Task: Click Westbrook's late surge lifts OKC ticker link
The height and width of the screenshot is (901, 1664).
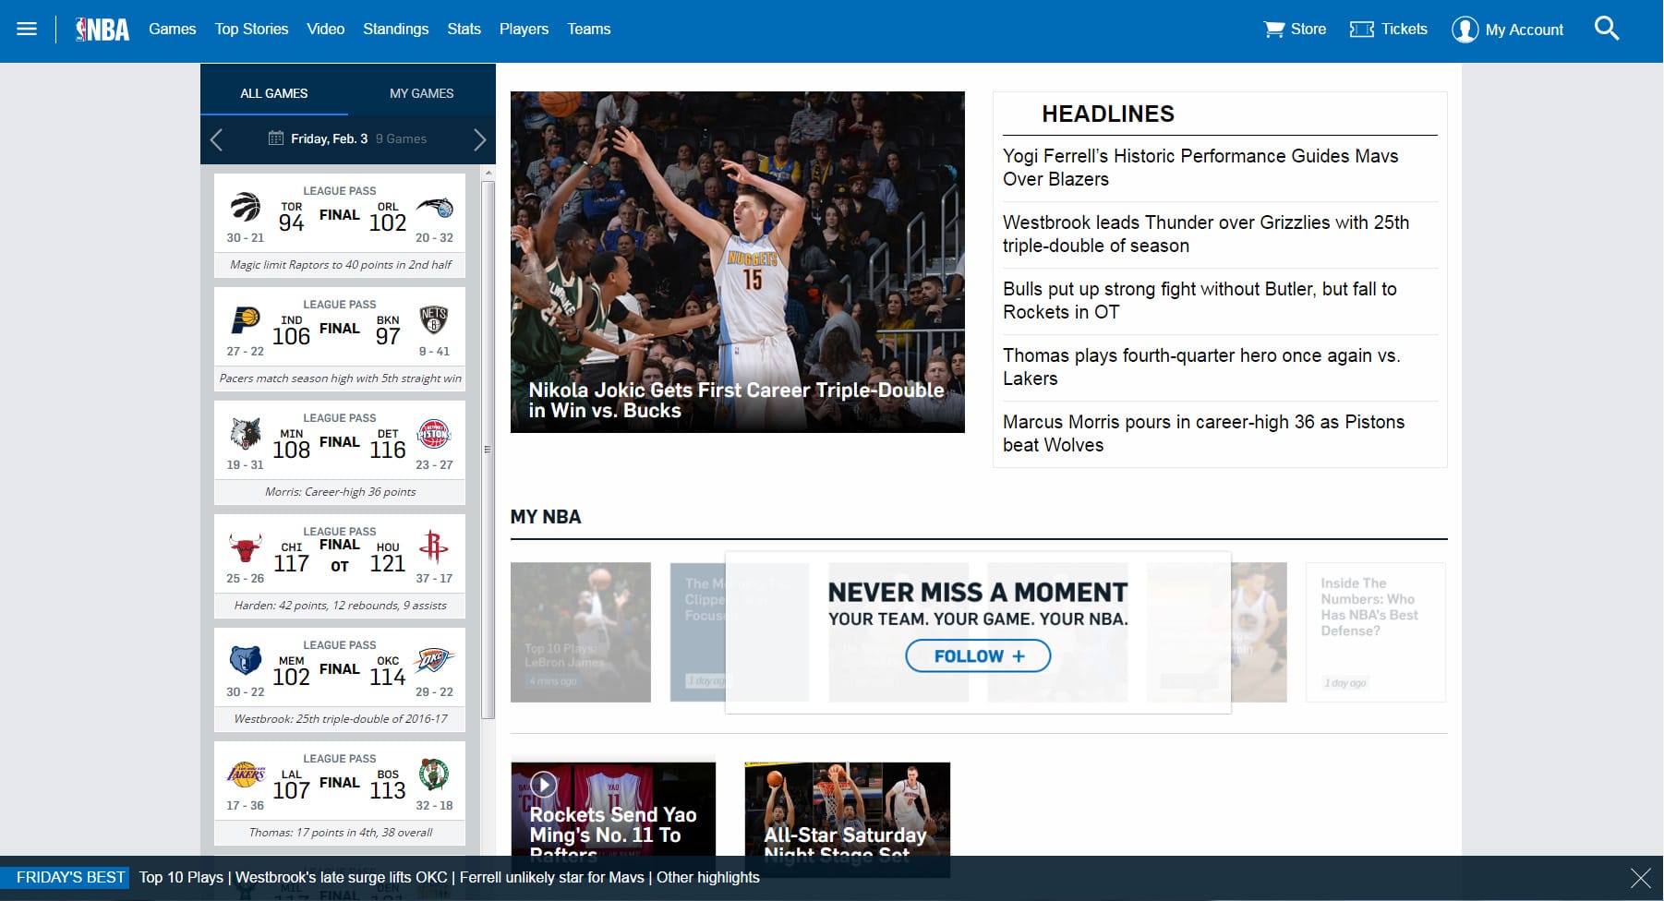Action: [x=342, y=877]
